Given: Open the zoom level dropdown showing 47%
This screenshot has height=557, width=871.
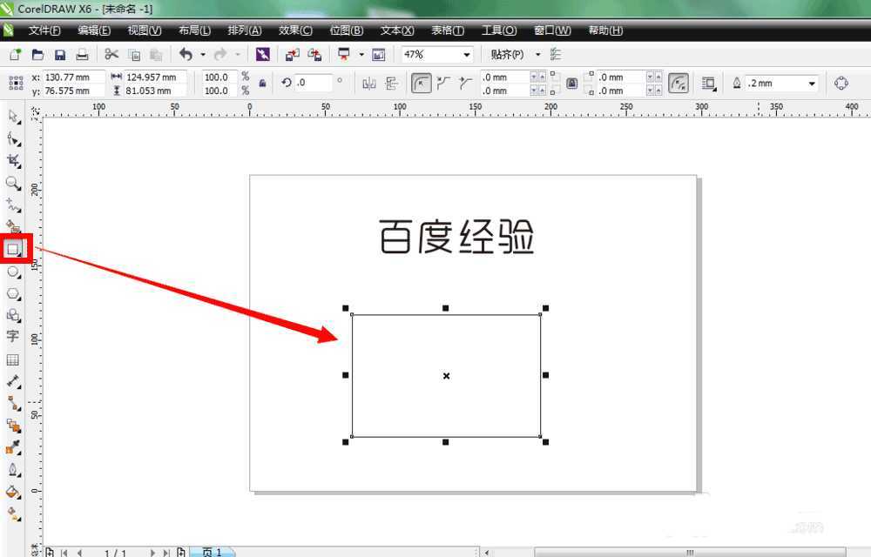Looking at the screenshot, I should 467,54.
